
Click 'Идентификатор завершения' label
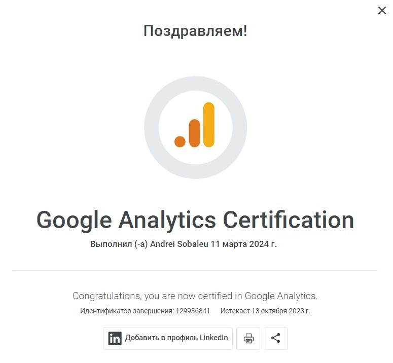tap(127, 311)
